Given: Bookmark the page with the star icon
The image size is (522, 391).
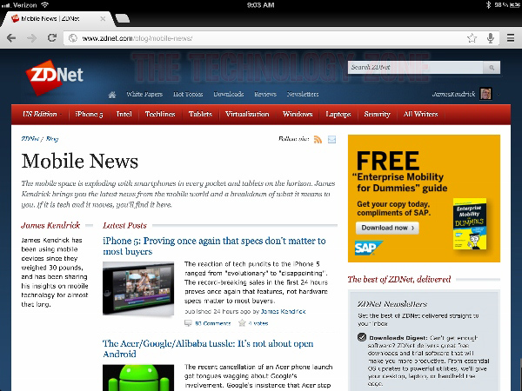Looking at the screenshot, I should (472, 38).
